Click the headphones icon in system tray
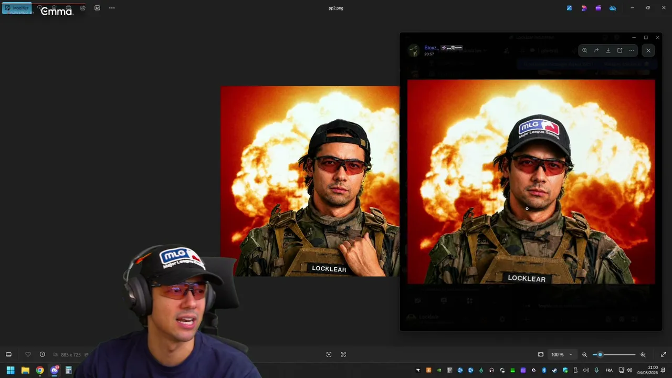 pyautogui.click(x=491, y=370)
